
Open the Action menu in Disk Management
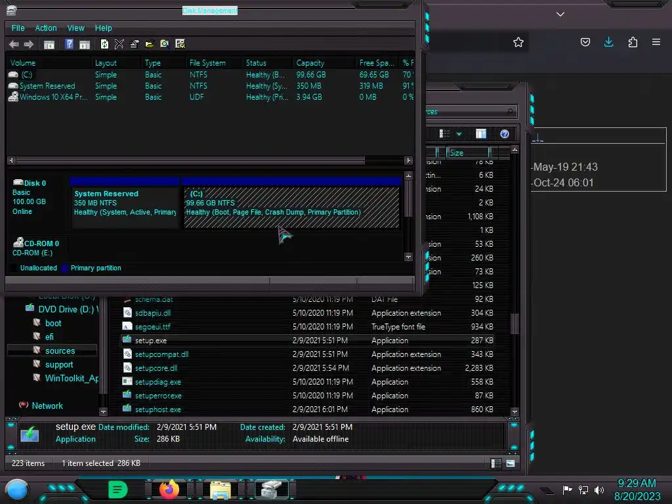point(46,28)
